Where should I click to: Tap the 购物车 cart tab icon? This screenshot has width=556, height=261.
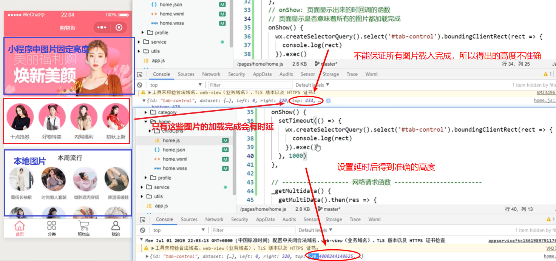83,226
